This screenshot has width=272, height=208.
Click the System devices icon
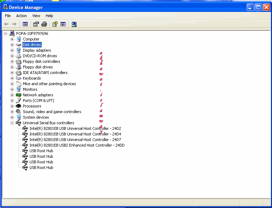pos(19,117)
